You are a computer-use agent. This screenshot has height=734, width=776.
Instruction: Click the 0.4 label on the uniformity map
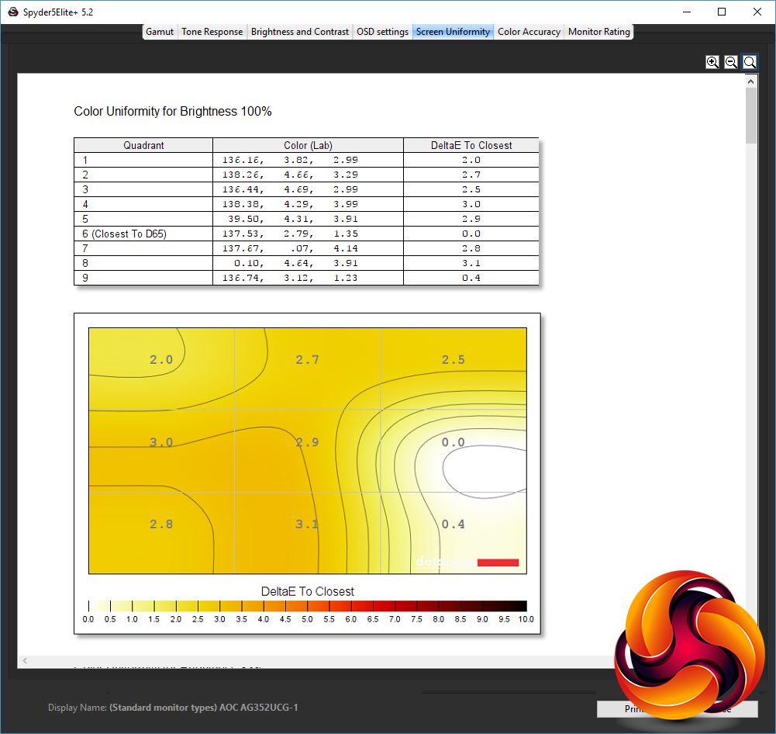coord(454,524)
